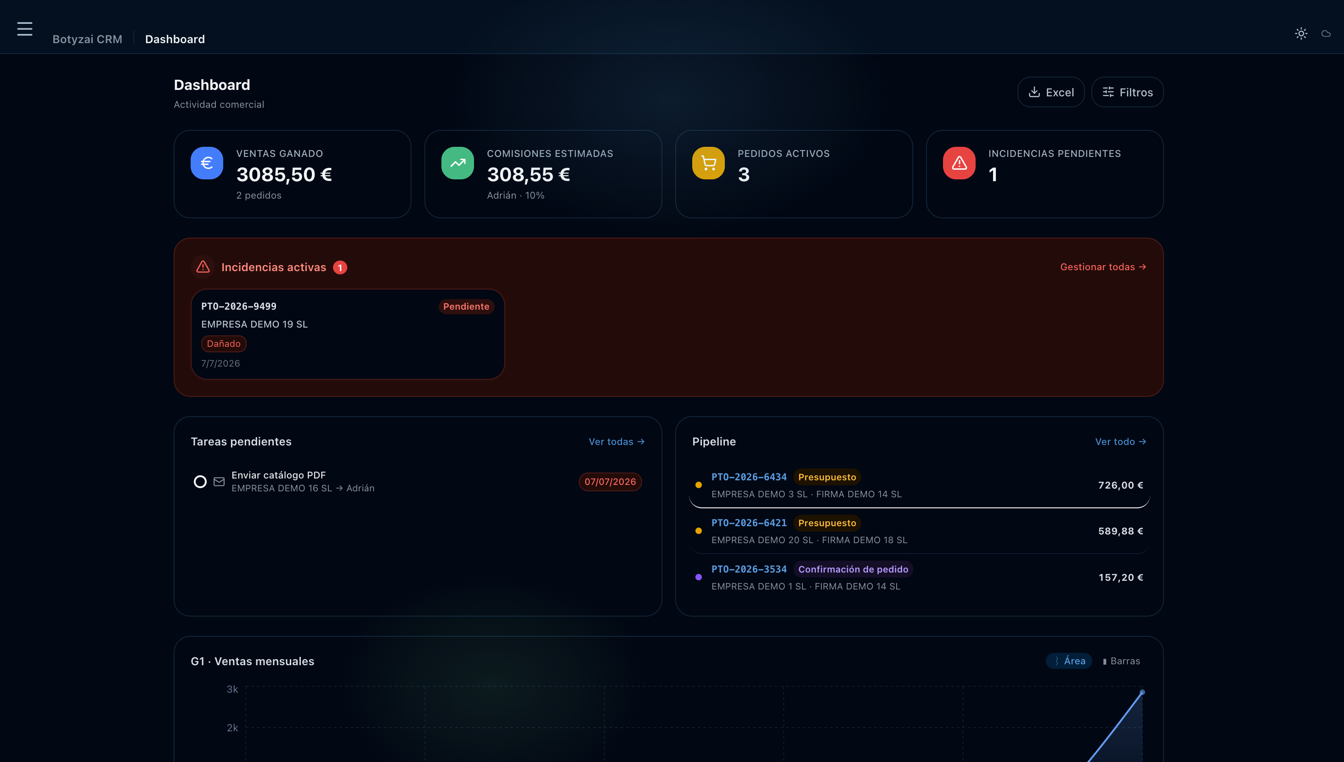This screenshot has height=762, width=1344.
Task: Open pipeline item PTO-2026-3534
Action: tap(920, 577)
